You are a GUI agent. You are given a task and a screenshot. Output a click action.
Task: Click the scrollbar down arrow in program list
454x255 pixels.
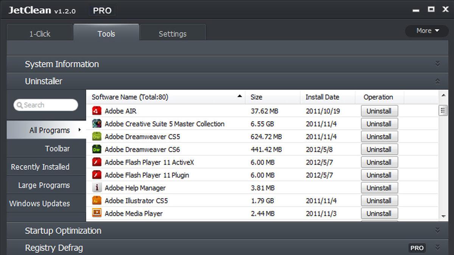pos(443,216)
